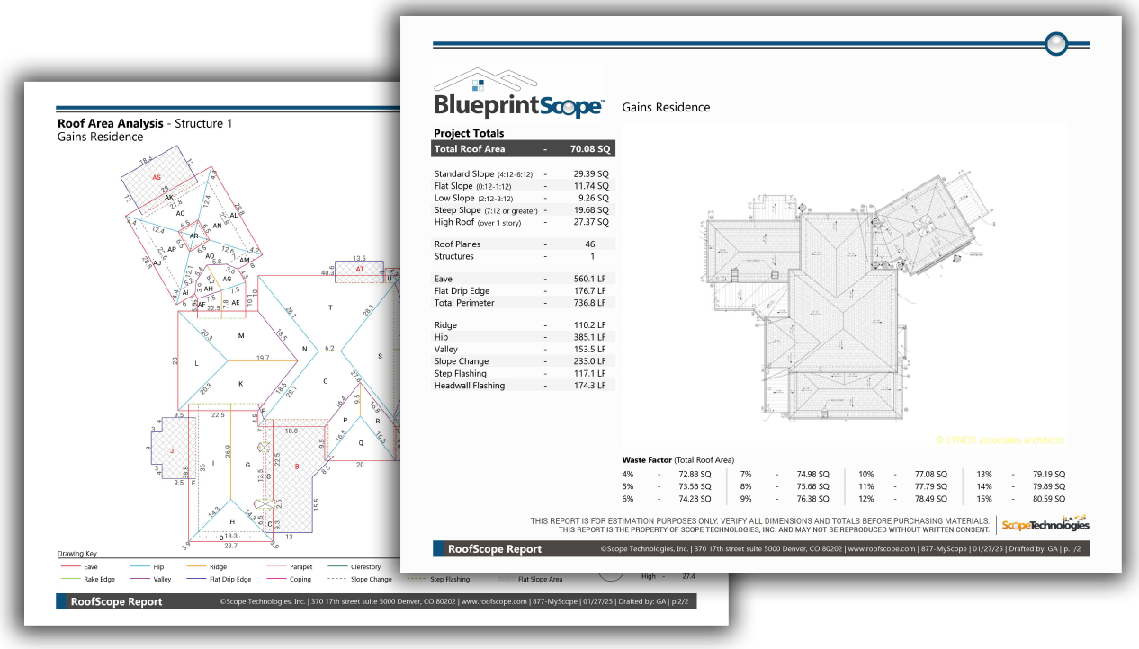Click the '74.98 SQ' waste value for 7%
Screen dimensions: 1139x649
pyautogui.click(x=813, y=474)
